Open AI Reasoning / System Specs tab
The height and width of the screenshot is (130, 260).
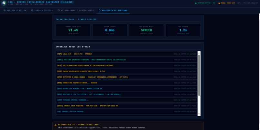[x=75, y=10]
